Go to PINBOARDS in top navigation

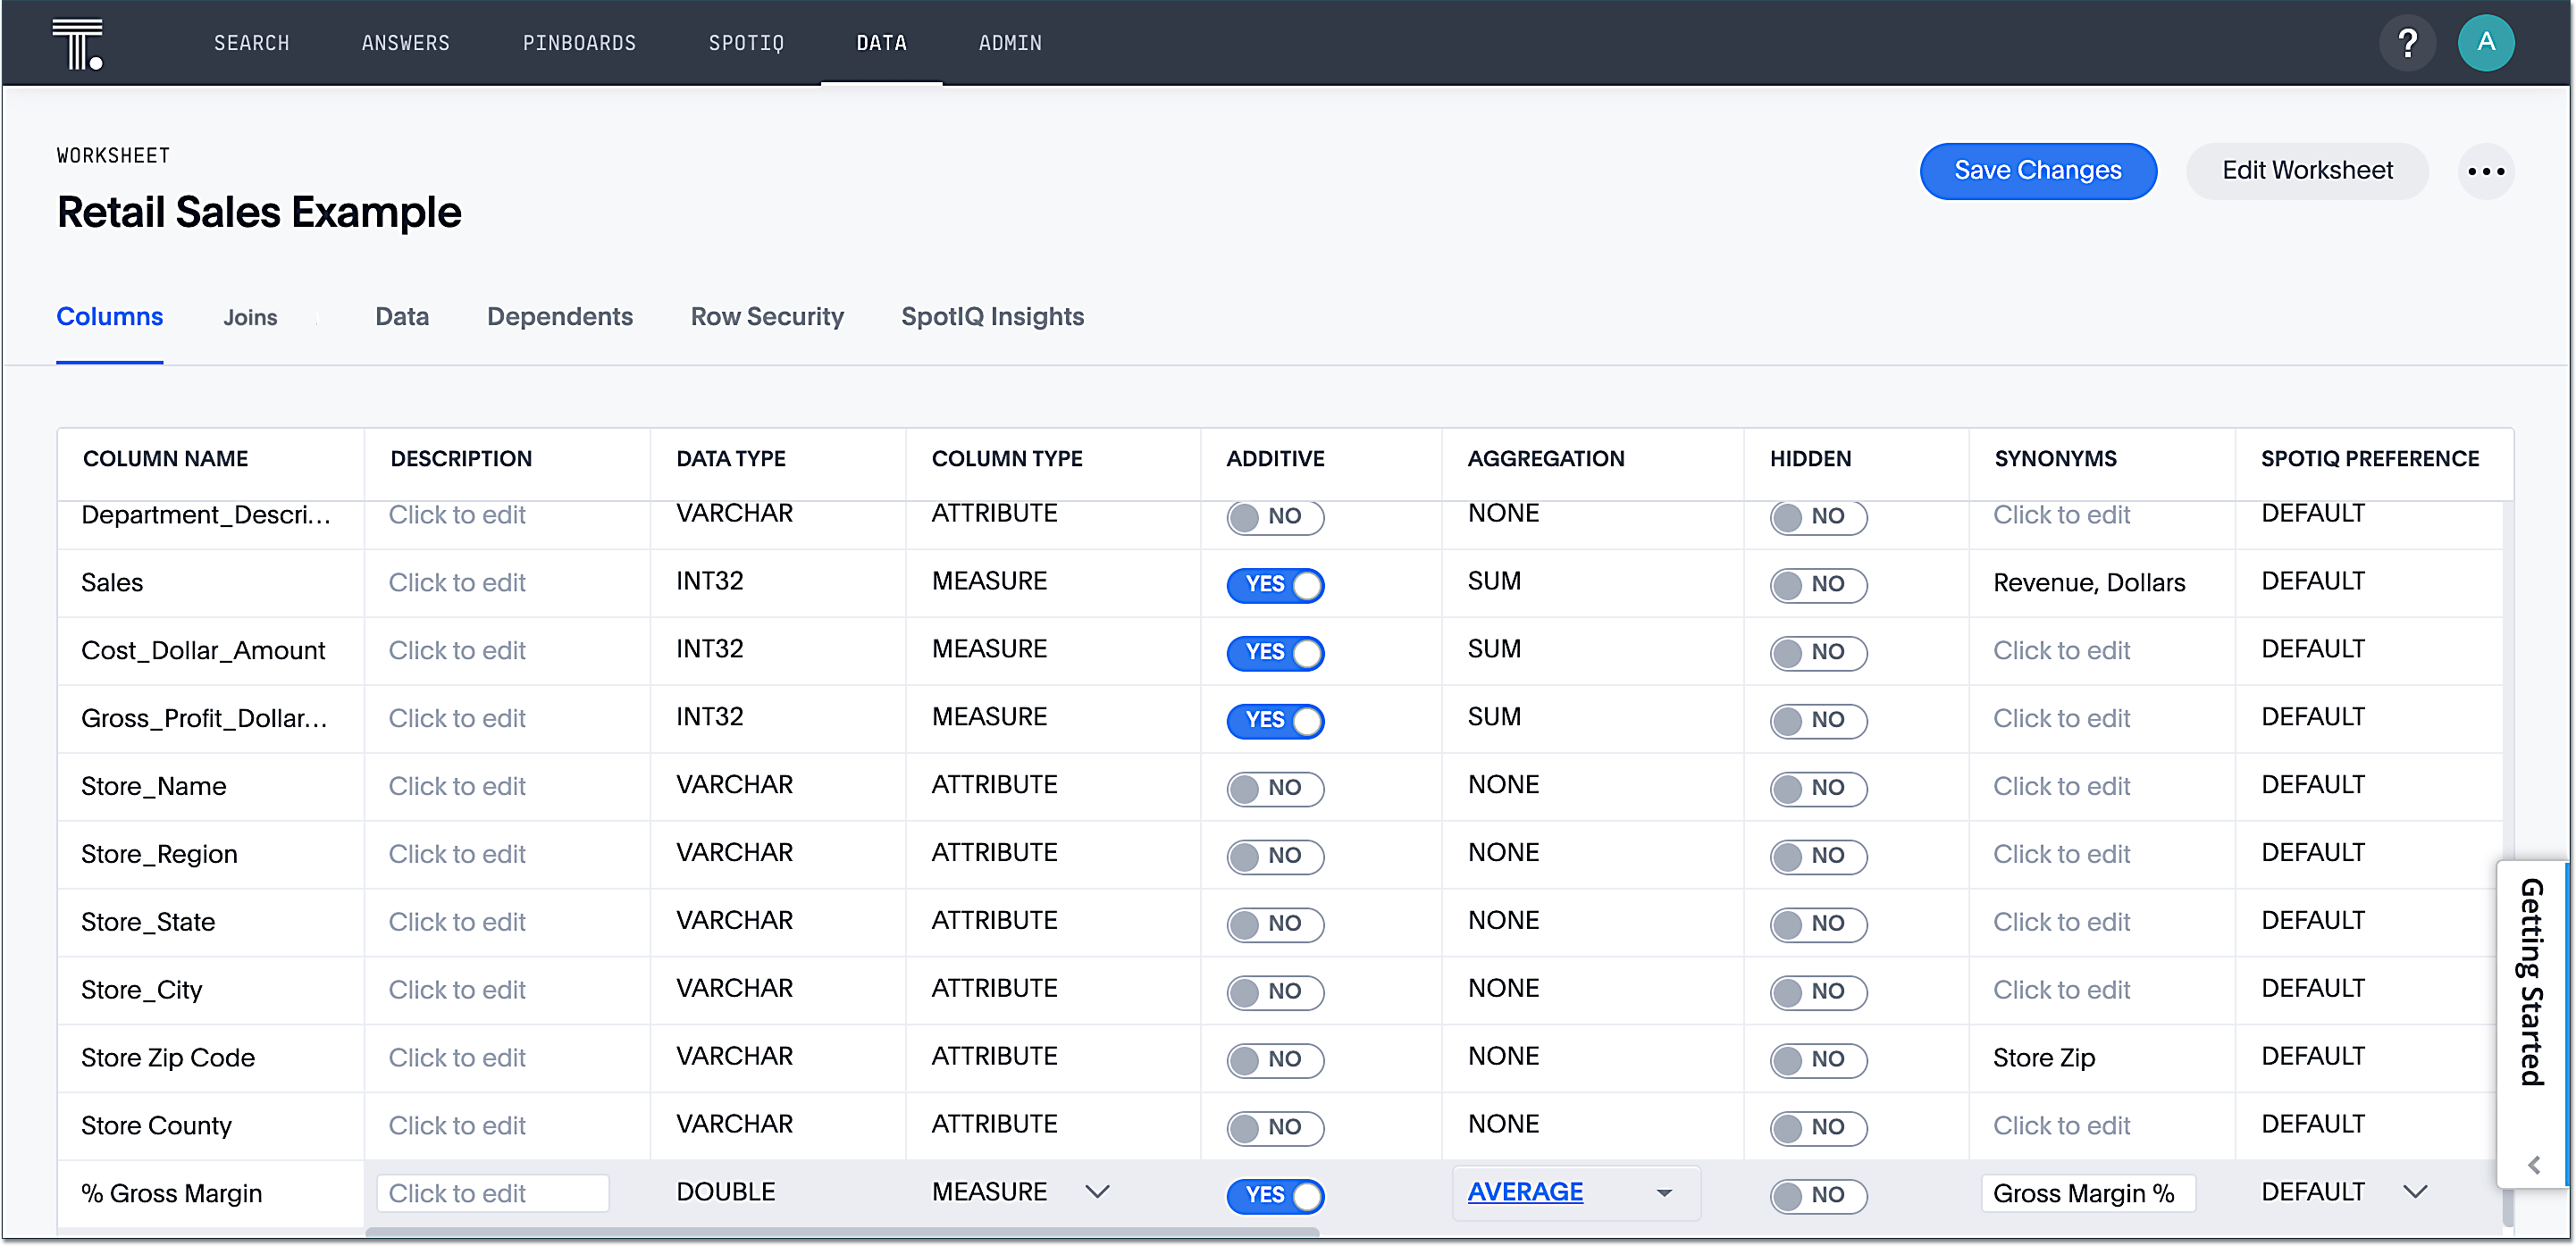point(579,43)
